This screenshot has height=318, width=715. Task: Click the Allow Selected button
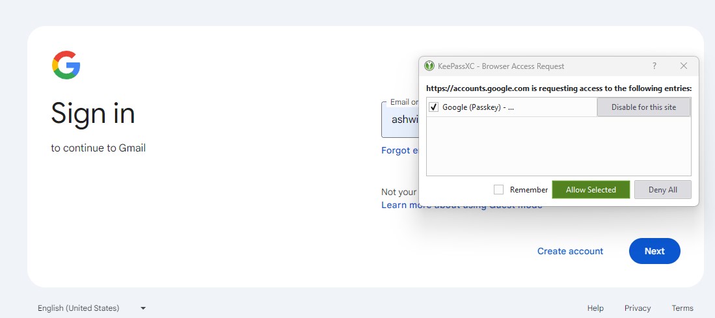[591, 190]
